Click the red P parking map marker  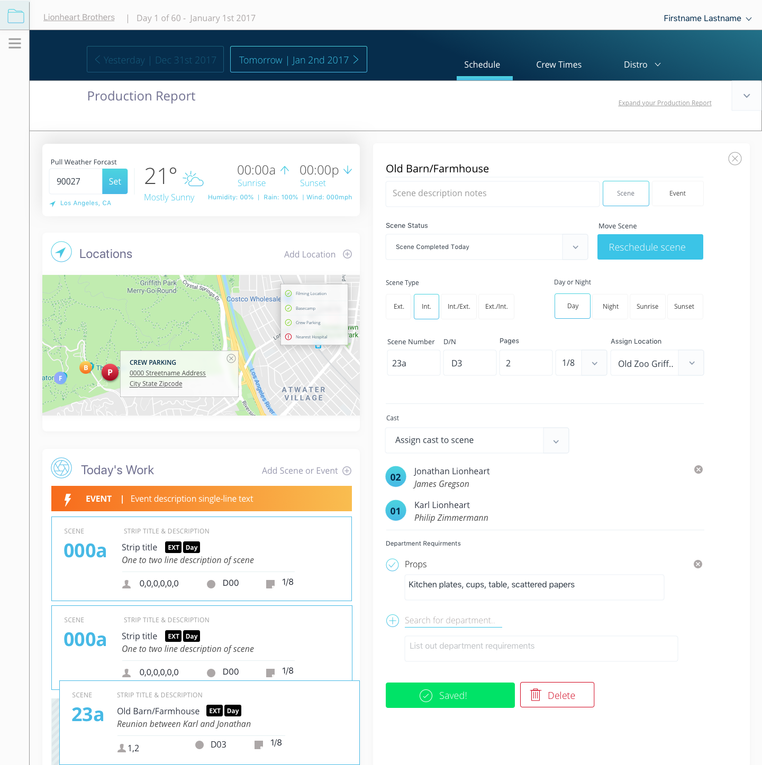point(110,372)
